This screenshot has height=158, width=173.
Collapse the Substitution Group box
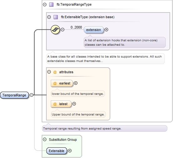pos(45,139)
